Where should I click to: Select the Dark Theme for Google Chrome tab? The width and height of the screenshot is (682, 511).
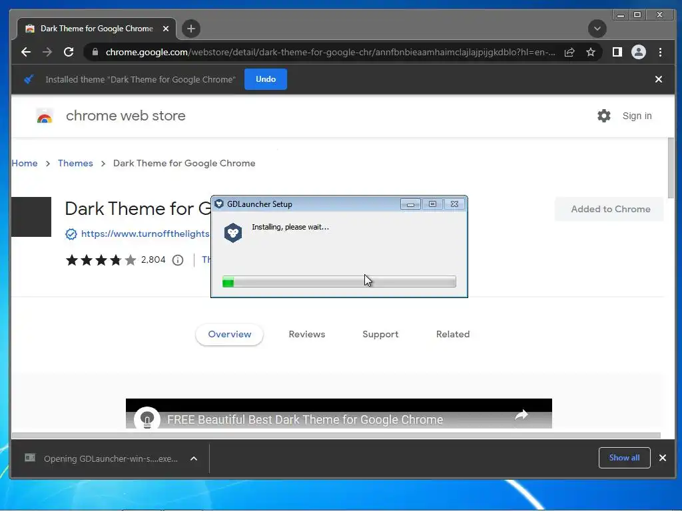97,29
